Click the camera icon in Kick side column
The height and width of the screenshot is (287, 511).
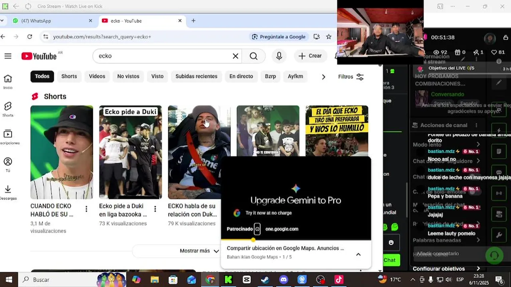499,214
